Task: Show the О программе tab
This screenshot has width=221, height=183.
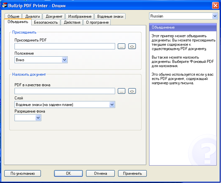Action: [97, 22]
